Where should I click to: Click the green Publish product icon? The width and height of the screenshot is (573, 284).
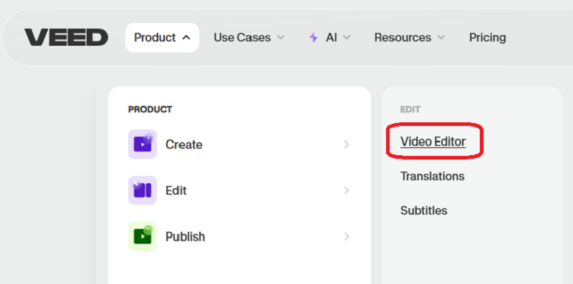coord(143,237)
